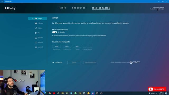The width and height of the screenshot is (169, 95).
Task: Open the calculator icon in the taskbar
Action: 84,93
